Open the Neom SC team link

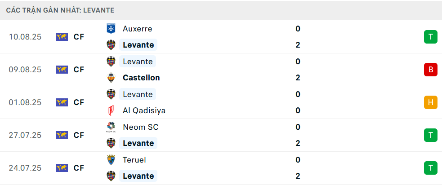click(140, 127)
